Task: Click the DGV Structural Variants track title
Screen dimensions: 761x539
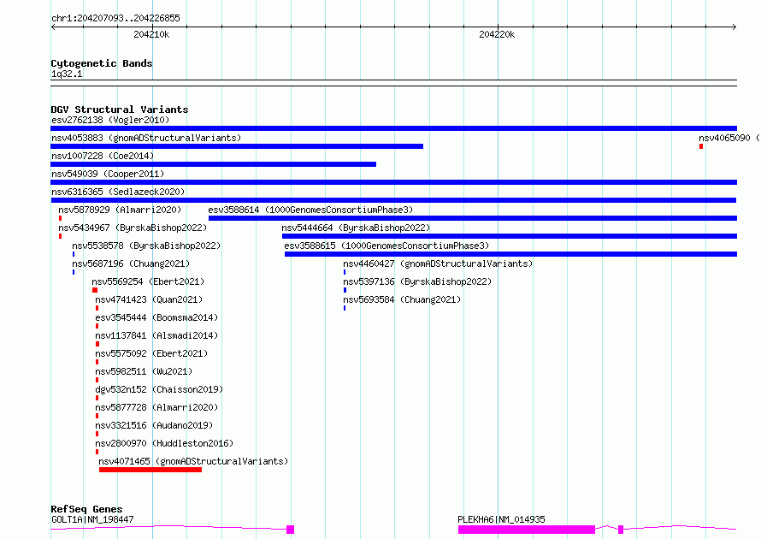Action: pyautogui.click(x=120, y=110)
